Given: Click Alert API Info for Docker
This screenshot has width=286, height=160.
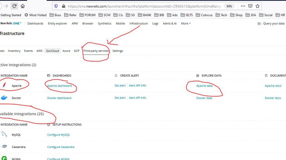Looking at the screenshot, I should 138,98.
